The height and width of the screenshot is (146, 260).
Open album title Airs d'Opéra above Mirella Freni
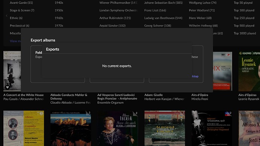(200, 95)
